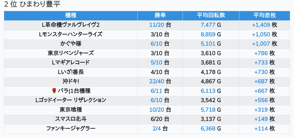
Task: Click the 東京喰種 machine name
Action: coord(71,110)
